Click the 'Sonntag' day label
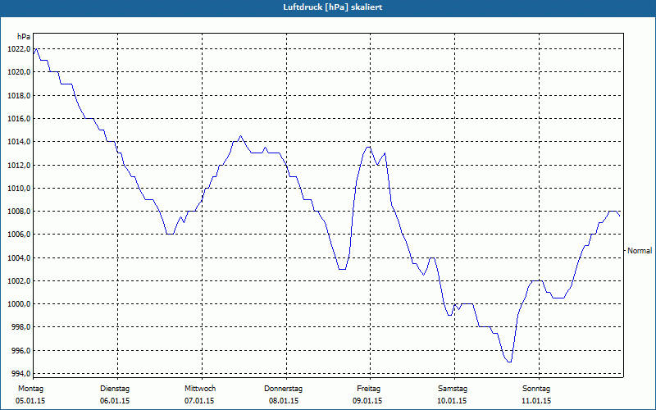This screenshot has width=656, height=410. [536, 389]
